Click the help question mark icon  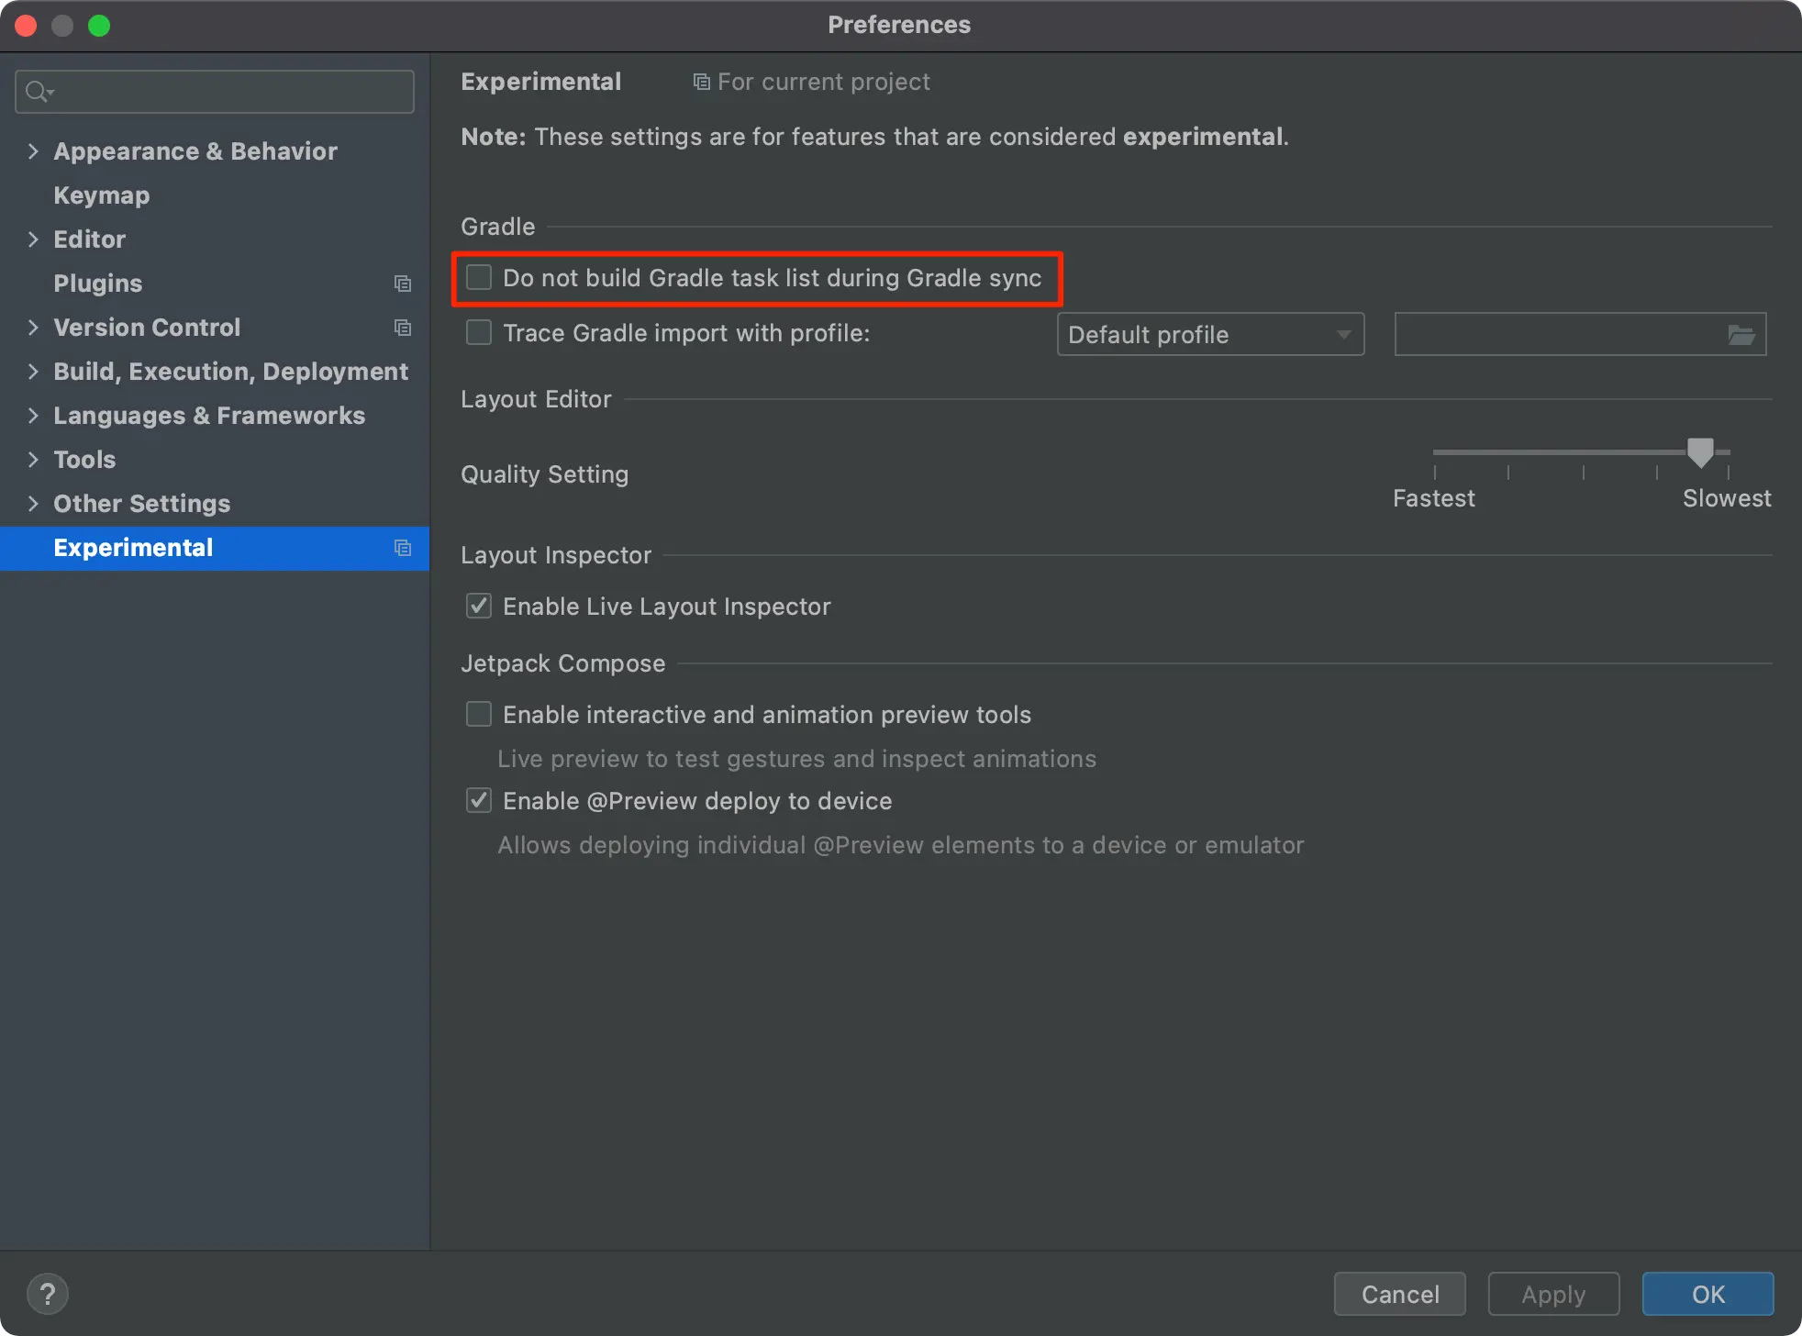pyautogui.click(x=48, y=1294)
